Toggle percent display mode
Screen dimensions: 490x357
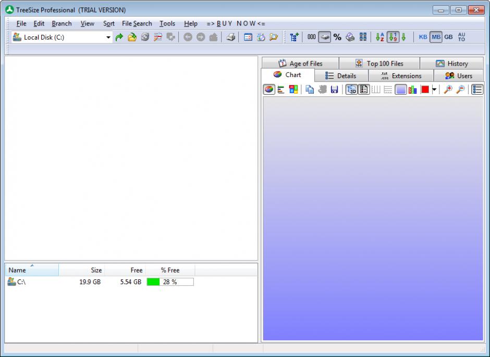pyautogui.click(x=337, y=37)
